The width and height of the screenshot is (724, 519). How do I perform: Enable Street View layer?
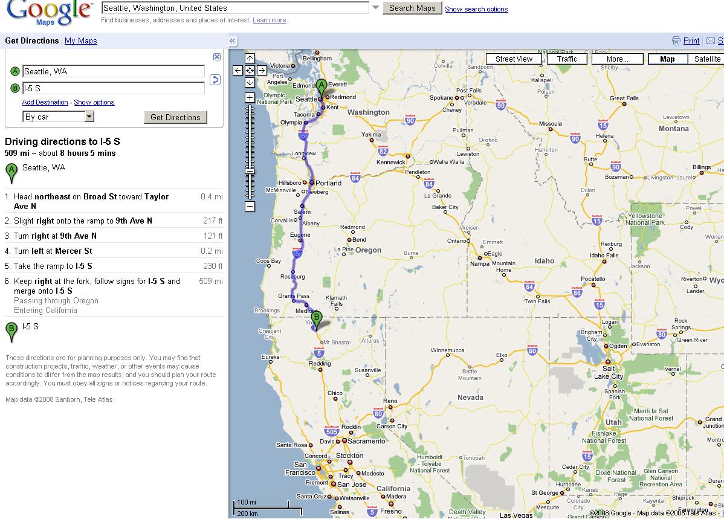(514, 59)
